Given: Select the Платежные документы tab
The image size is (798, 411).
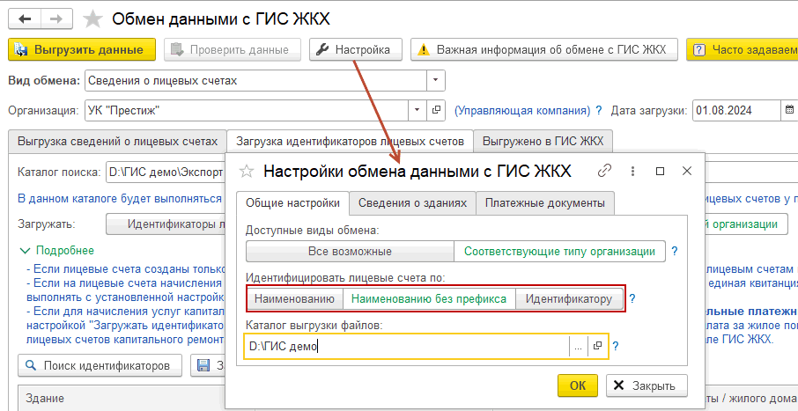Looking at the screenshot, I should (545, 203).
